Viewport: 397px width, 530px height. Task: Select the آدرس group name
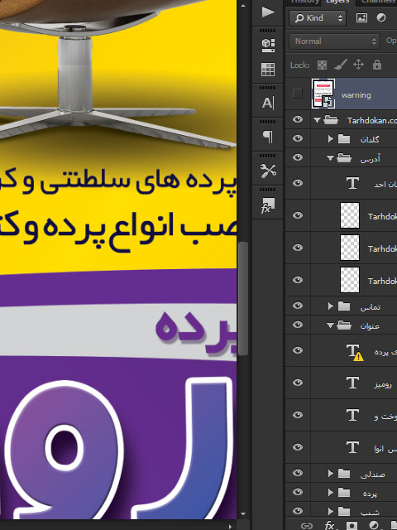point(370,158)
